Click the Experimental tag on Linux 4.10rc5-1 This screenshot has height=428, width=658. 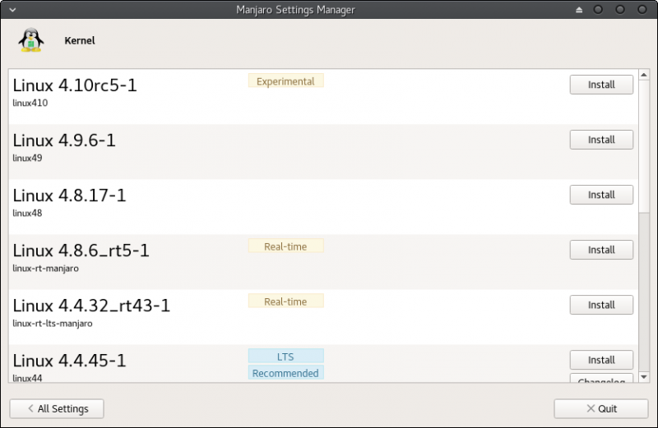pos(285,81)
